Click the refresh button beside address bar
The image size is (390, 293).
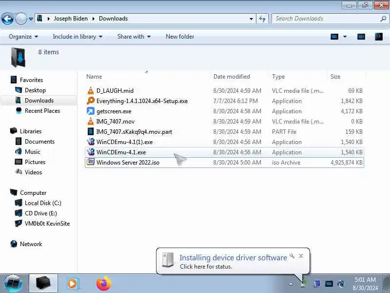(262, 19)
